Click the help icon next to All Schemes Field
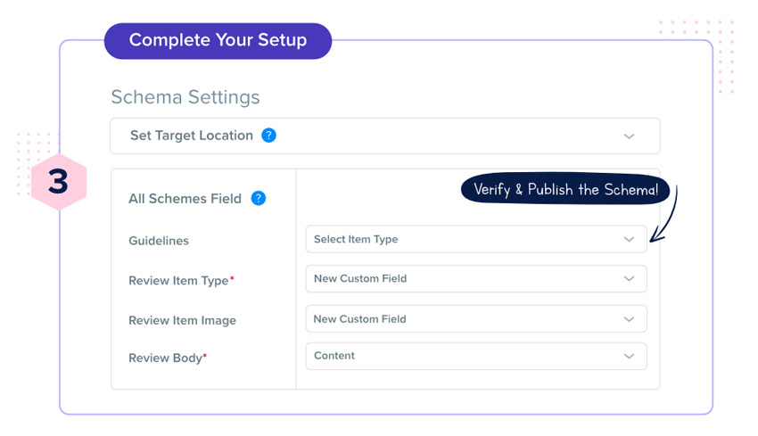The image size is (758, 436). pos(258,198)
